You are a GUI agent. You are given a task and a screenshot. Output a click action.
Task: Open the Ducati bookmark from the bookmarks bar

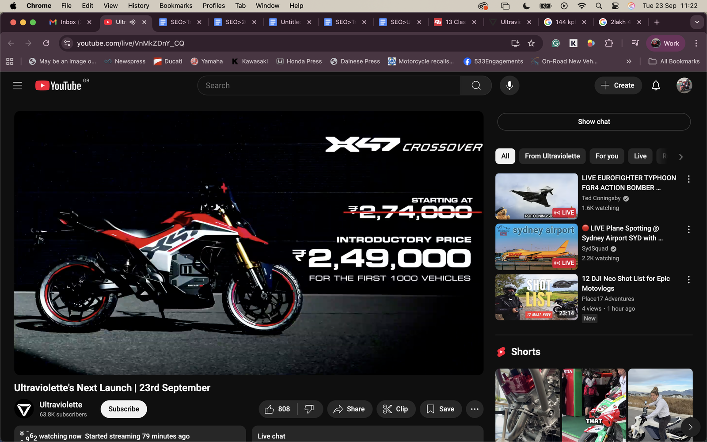pos(167,61)
